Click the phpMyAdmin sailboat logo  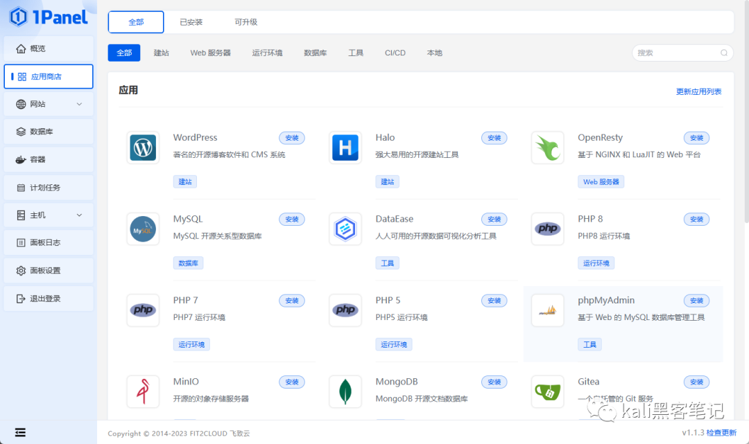[547, 310]
